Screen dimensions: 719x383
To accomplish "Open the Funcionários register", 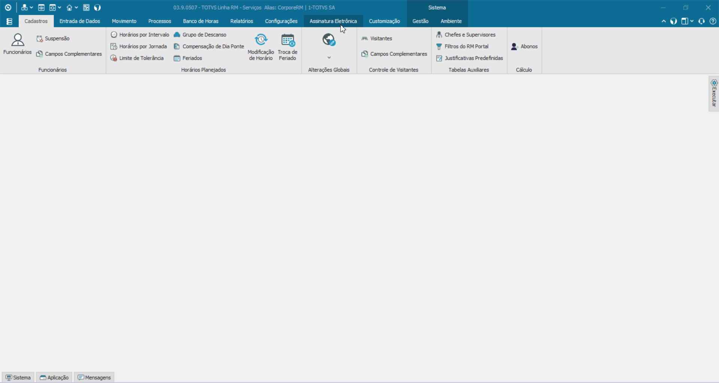I will [x=17, y=44].
